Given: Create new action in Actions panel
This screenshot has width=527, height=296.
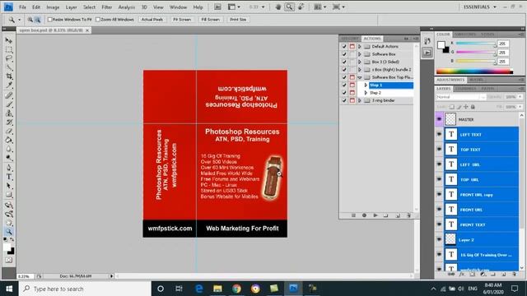Looking at the screenshot, I should tap(398, 215).
